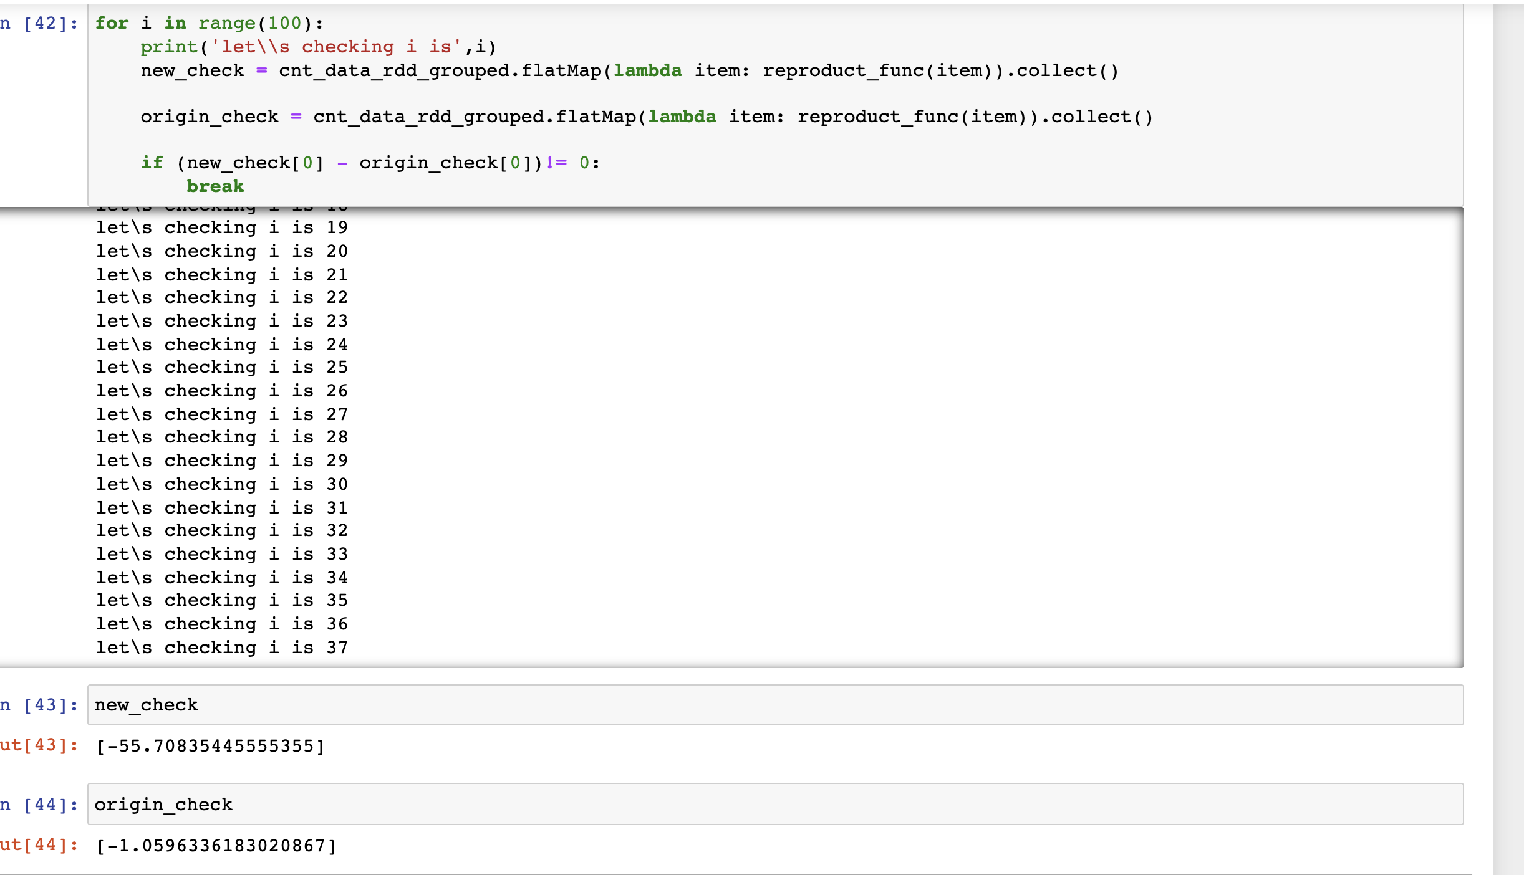1524x875 pixels.
Task: Click the if condition line in cell 42
Action: [370, 162]
